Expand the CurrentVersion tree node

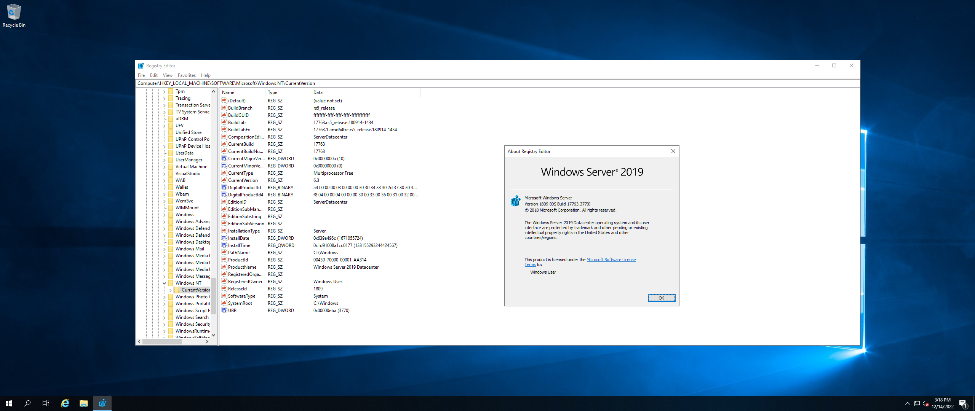click(x=171, y=290)
